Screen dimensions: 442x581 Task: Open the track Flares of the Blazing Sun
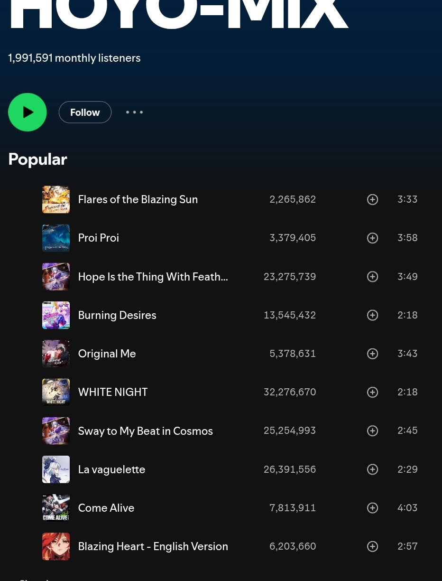[138, 199]
